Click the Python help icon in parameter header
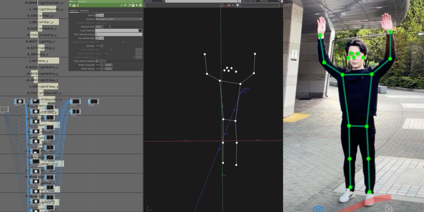 click(x=74, y=5)
